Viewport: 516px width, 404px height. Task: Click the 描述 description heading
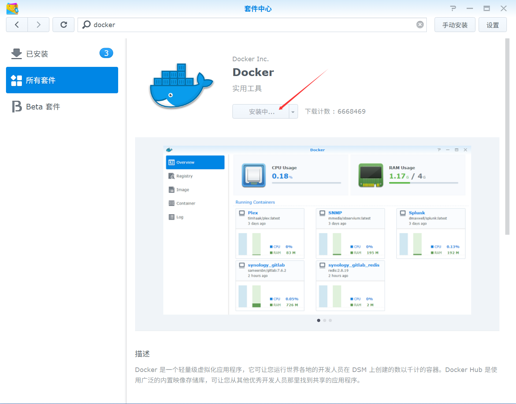pos(142,354)
